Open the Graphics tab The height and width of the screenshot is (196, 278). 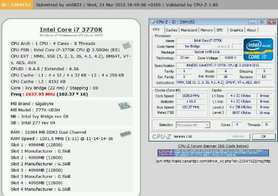236,30
